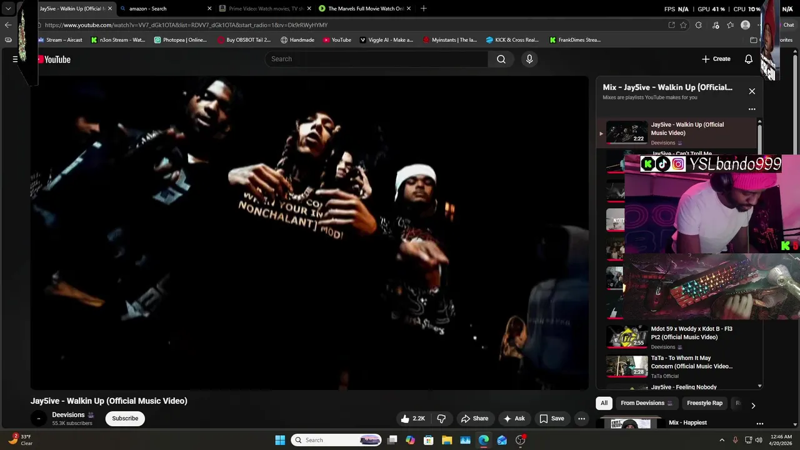Play Jay5ive - Walkin Up playlist item

click(676, 133)
